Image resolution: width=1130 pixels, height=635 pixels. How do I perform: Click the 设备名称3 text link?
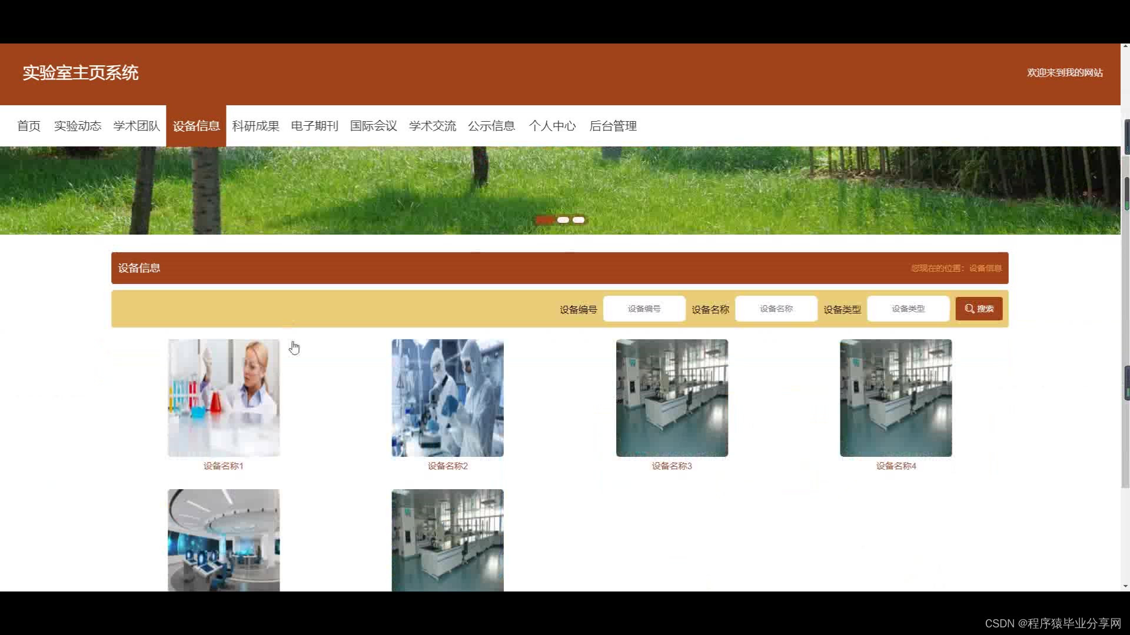(x=672, y=466)
